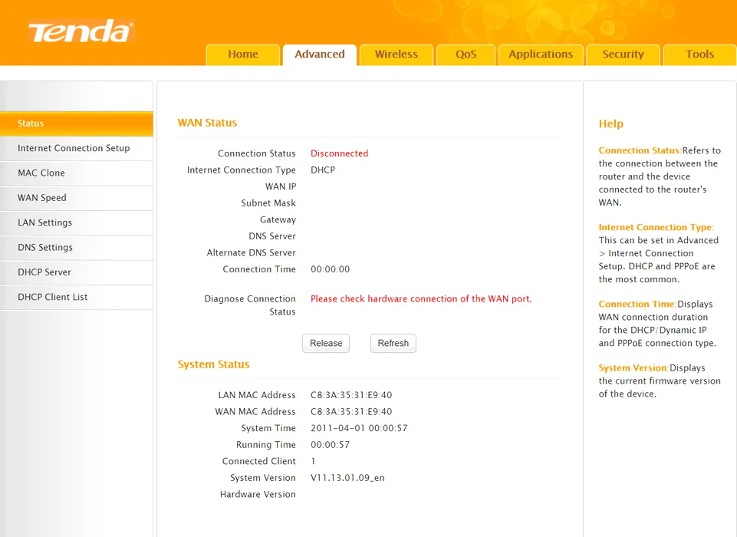737x537 pixels.
Task: Click the Gateway label
Action: [x=278, y=219]
